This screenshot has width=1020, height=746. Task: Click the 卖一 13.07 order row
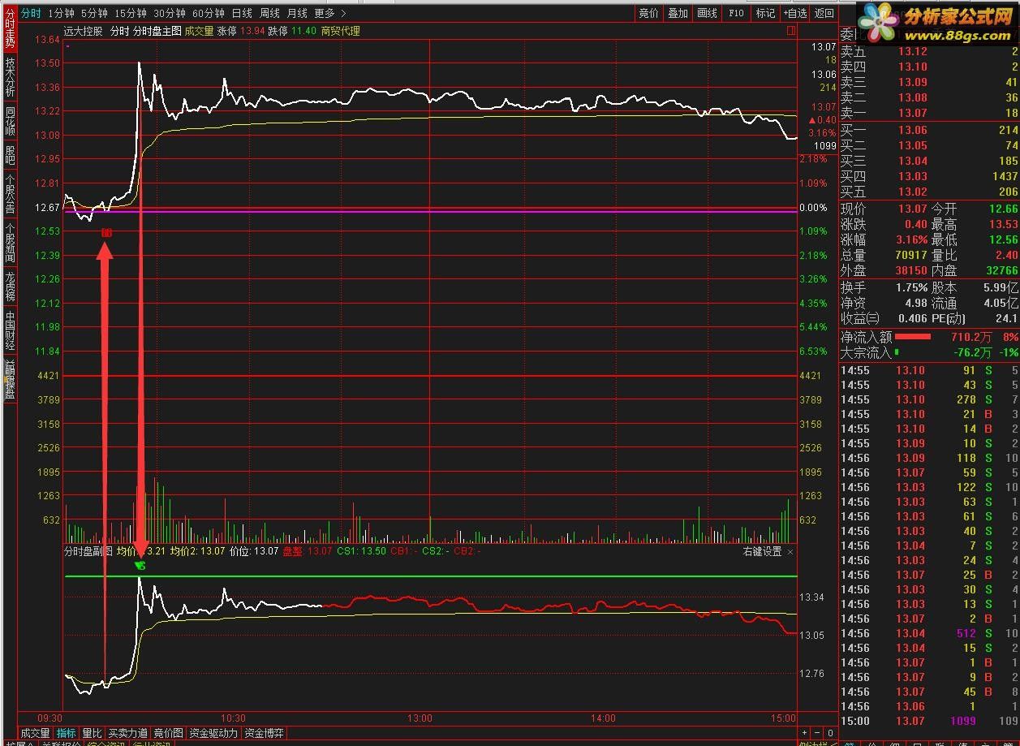click(x=929, y=113)
